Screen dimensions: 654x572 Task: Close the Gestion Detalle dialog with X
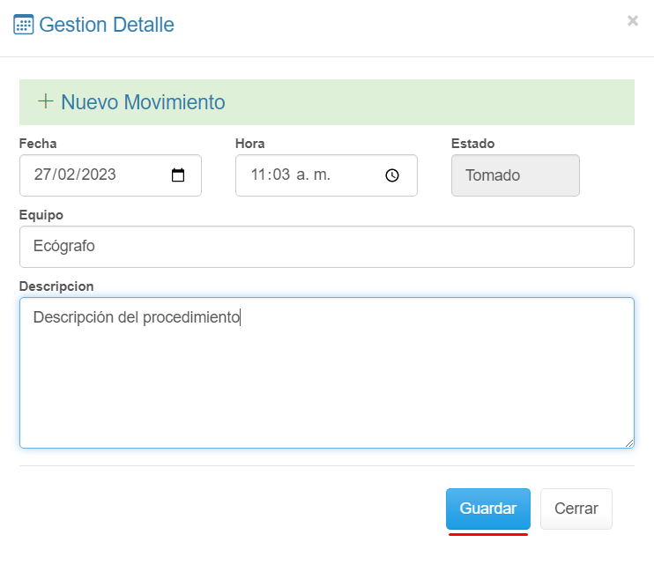(632, 21)
